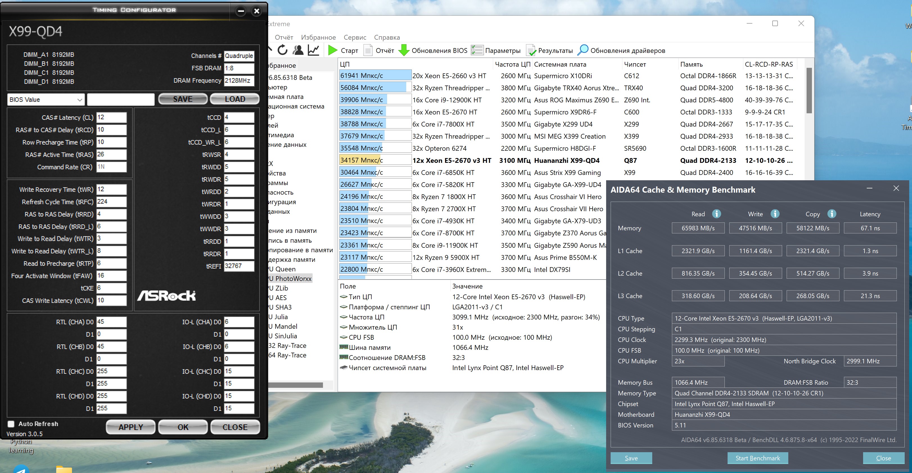Click the driver updates magnifier icon
The width and height of the screenshot is (912, 473).
tap(583, 50)
